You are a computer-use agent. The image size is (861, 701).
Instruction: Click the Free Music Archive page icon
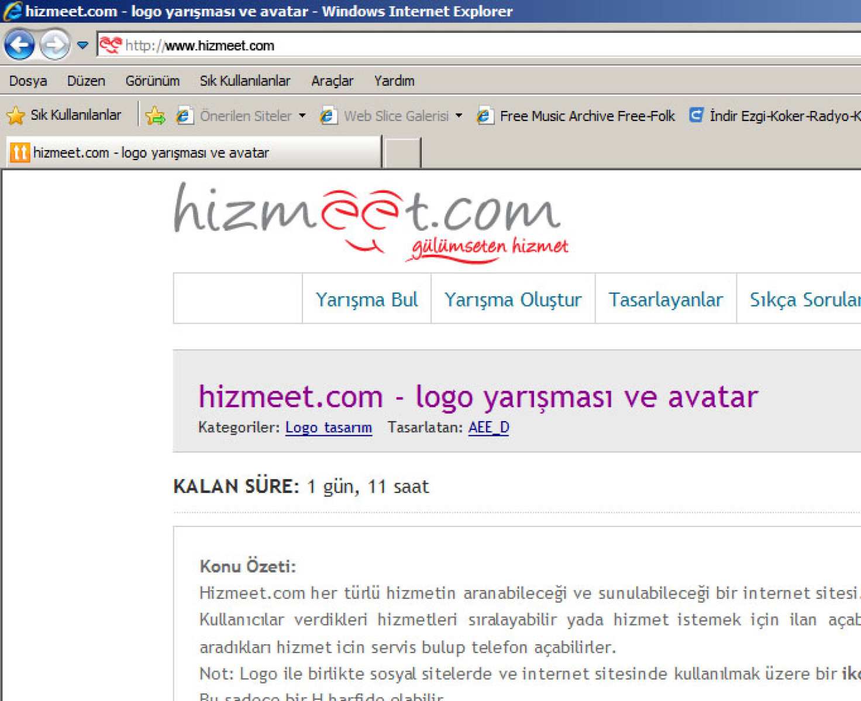[x=485, y=116]
